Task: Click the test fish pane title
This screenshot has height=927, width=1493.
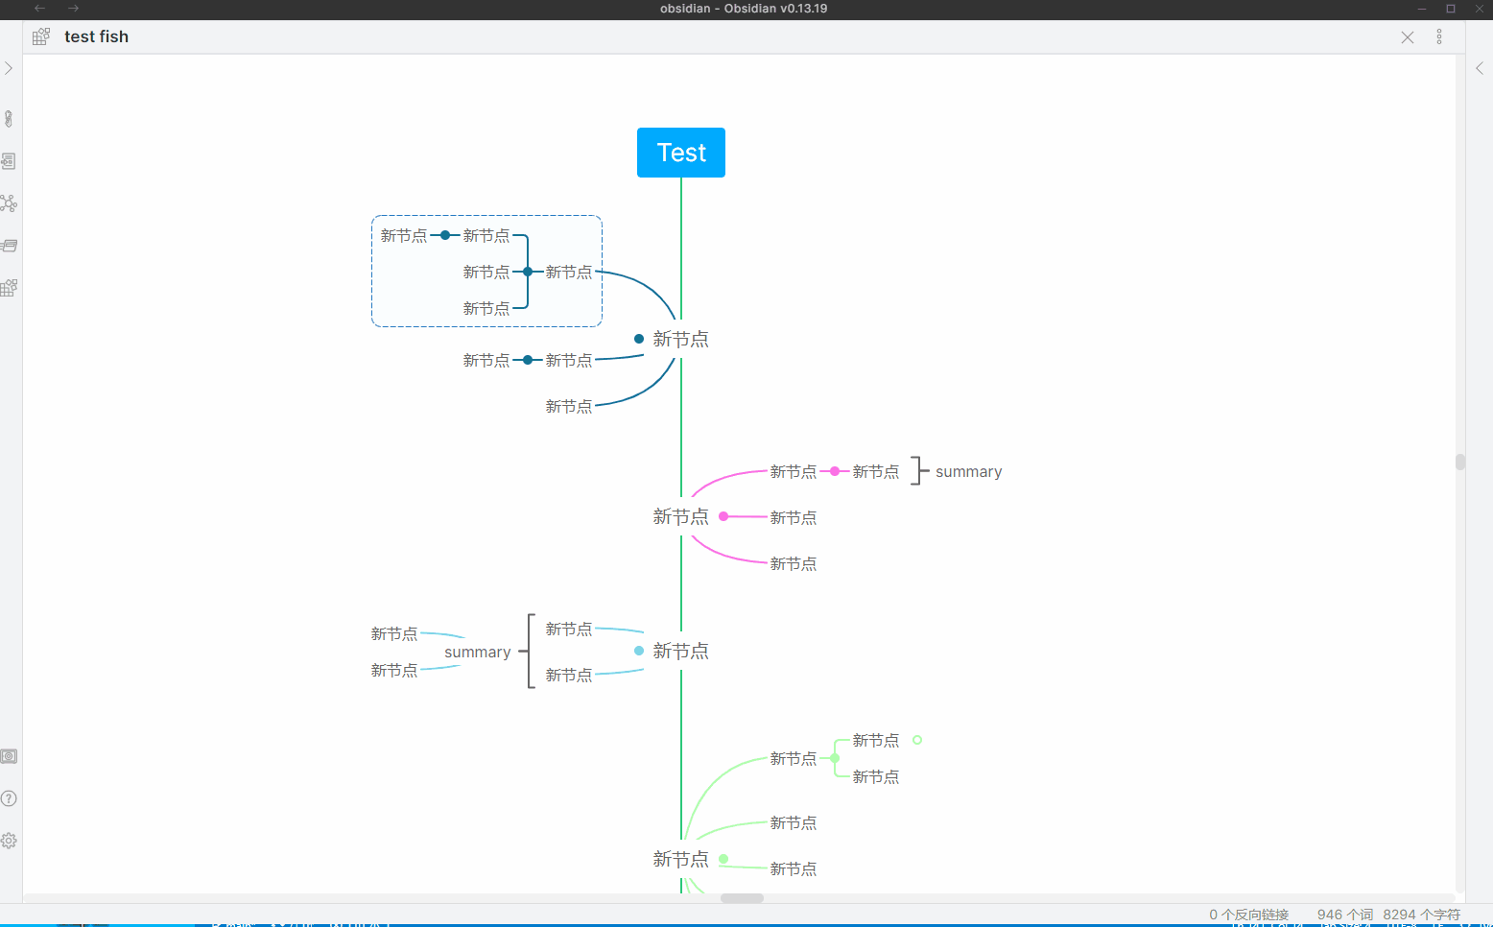Action: pyautogui.click(x=96, y=36)
